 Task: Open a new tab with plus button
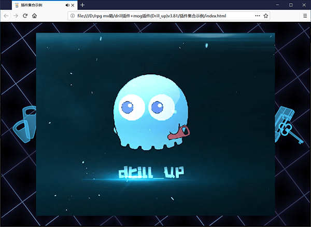82,5
